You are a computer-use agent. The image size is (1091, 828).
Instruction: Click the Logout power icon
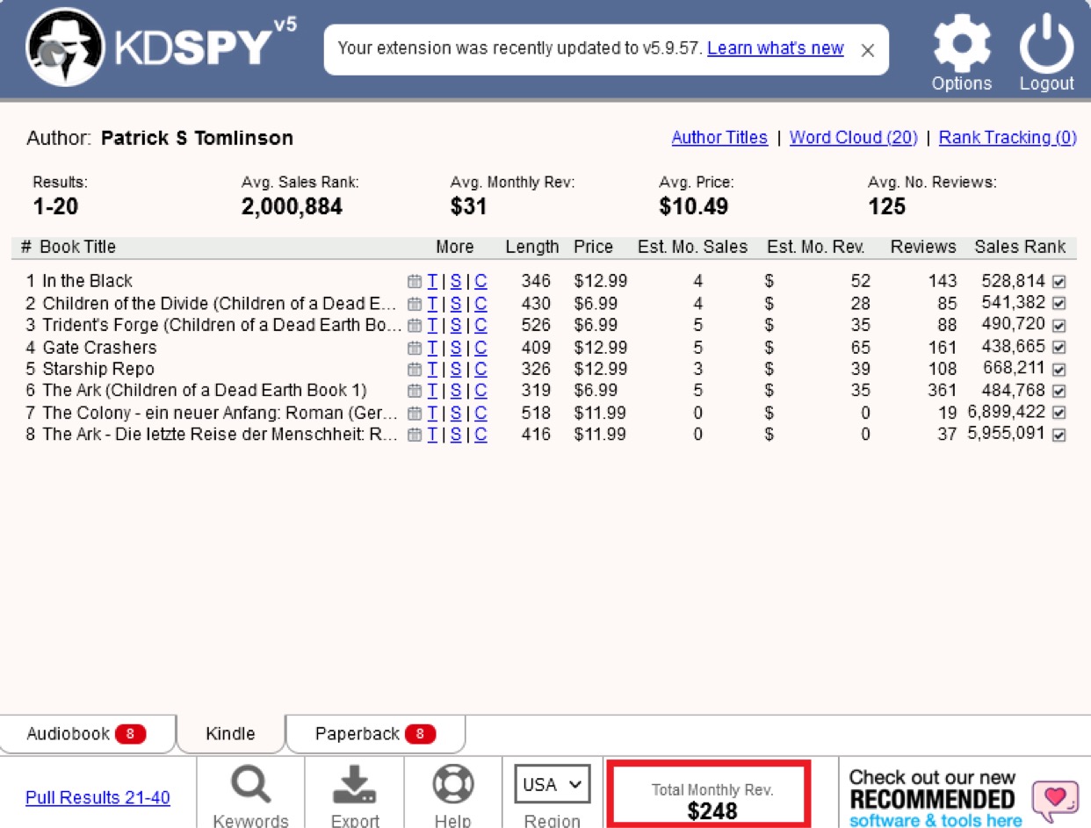[1046, 44]
